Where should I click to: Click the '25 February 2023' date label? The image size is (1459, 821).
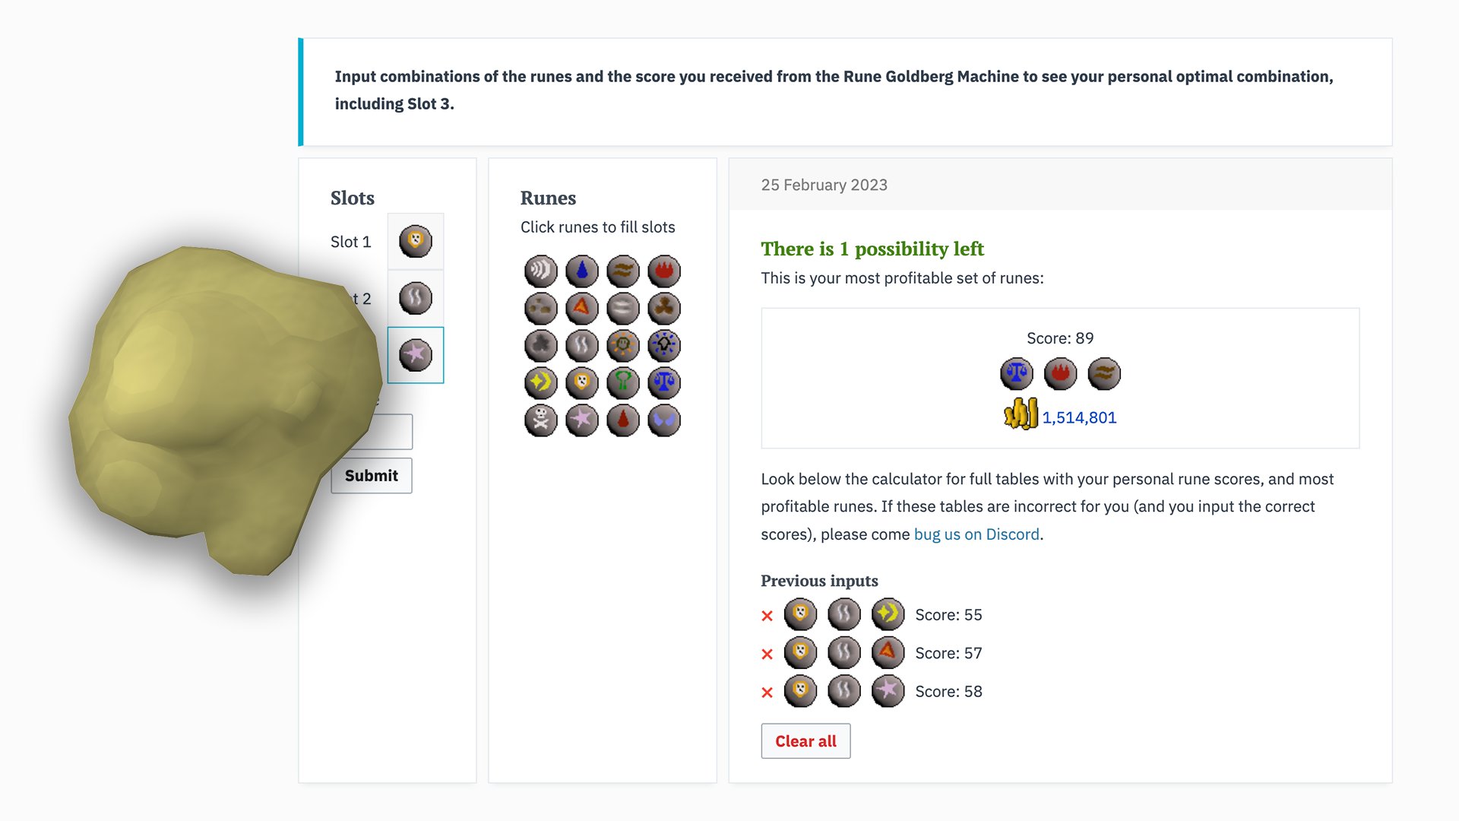click(823, 185)
